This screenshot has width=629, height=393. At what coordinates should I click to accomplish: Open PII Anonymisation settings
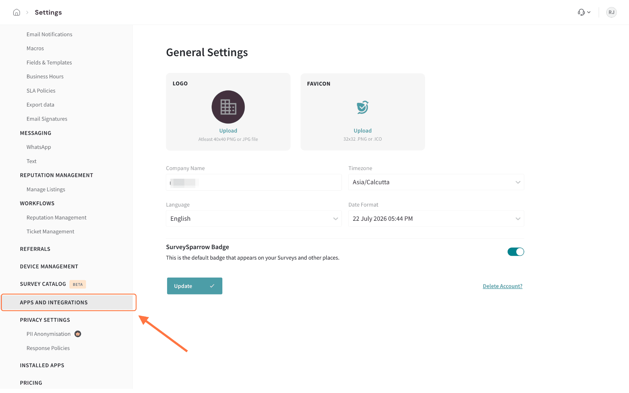tap(49, 334)
